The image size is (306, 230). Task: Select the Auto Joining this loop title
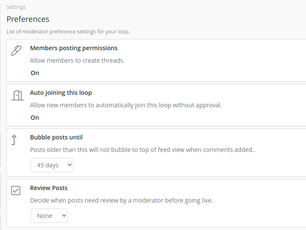pos(61,93)
